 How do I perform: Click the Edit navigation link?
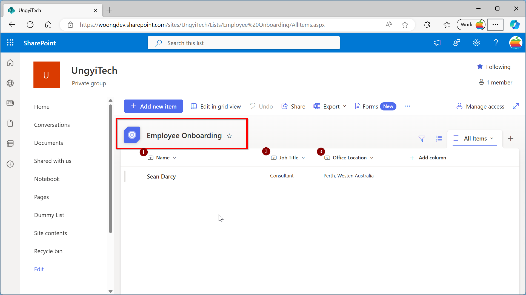coord(39,269)
